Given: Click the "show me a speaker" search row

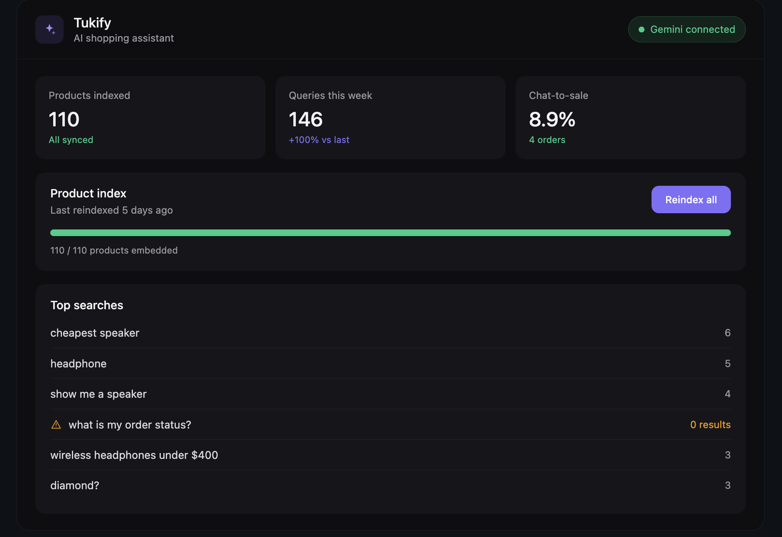Looking at the screenshot, I should pos(391,394).
